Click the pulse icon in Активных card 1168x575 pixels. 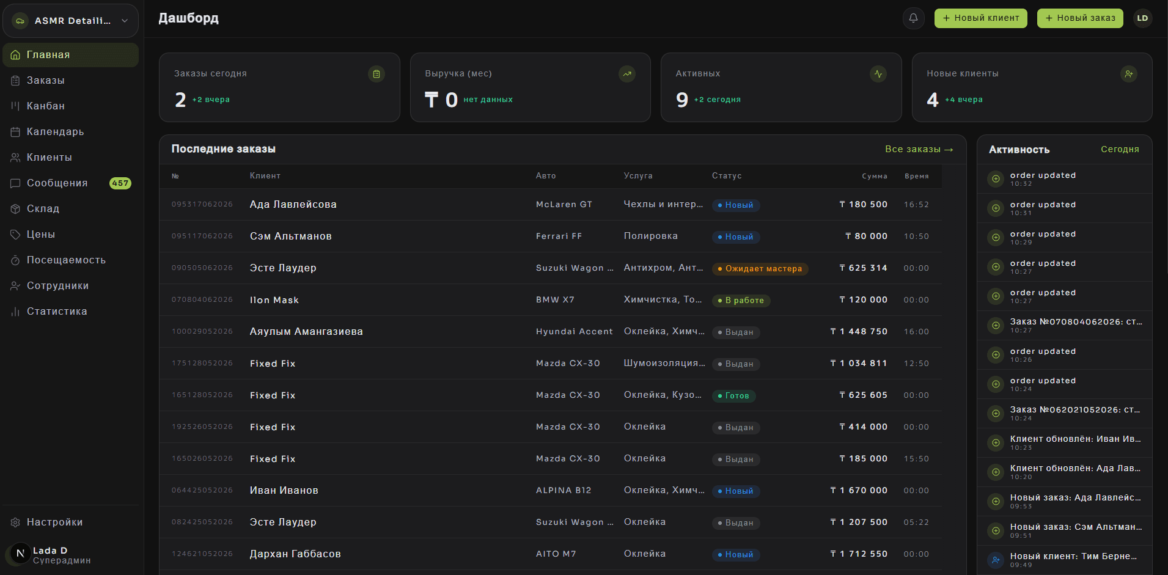(878, 74)
